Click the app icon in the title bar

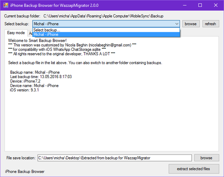(5, 5)
